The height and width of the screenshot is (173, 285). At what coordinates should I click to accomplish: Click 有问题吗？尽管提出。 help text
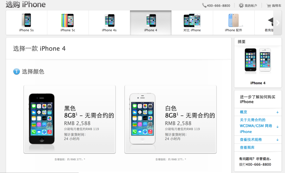[x=255, y=159]
